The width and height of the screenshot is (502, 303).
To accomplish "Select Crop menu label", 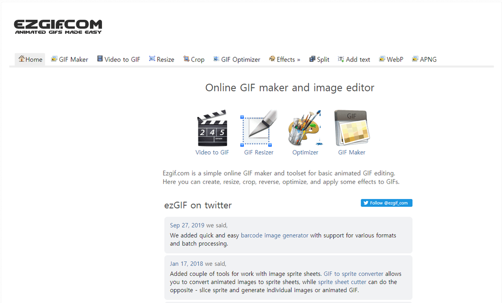I will click(x=197, y=60).
